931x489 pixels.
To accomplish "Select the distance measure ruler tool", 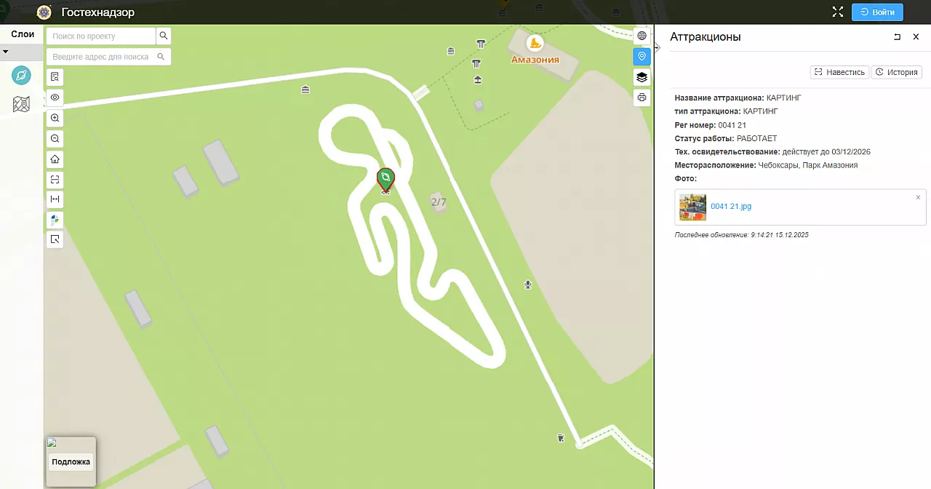I will (55, 199).
